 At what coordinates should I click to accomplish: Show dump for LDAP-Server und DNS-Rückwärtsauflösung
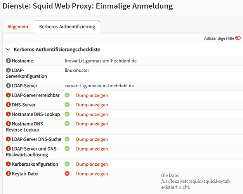pyautogui.click(x=92, y=149)
